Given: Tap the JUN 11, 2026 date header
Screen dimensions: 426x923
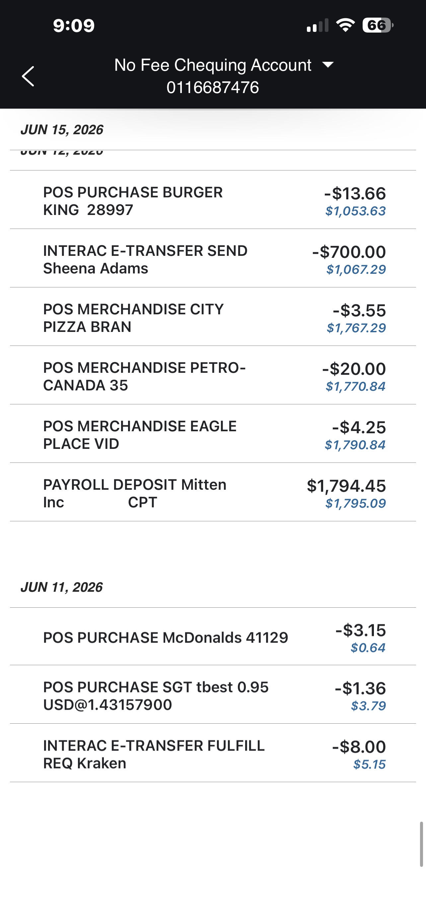Looking at the screenshot, I should pyautogui.click(x=61, y=587).
